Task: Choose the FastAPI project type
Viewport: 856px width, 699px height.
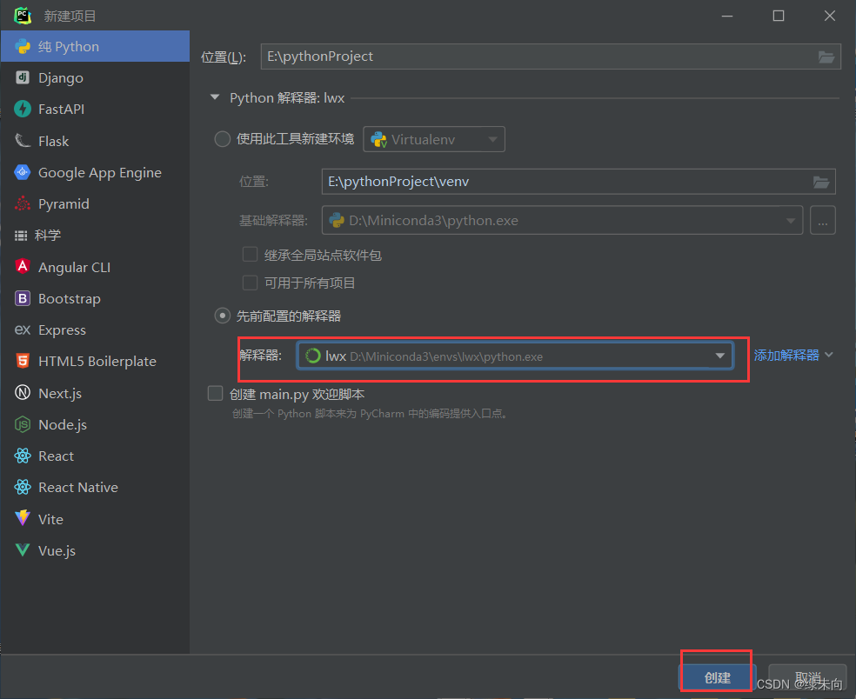Action: 95,110
